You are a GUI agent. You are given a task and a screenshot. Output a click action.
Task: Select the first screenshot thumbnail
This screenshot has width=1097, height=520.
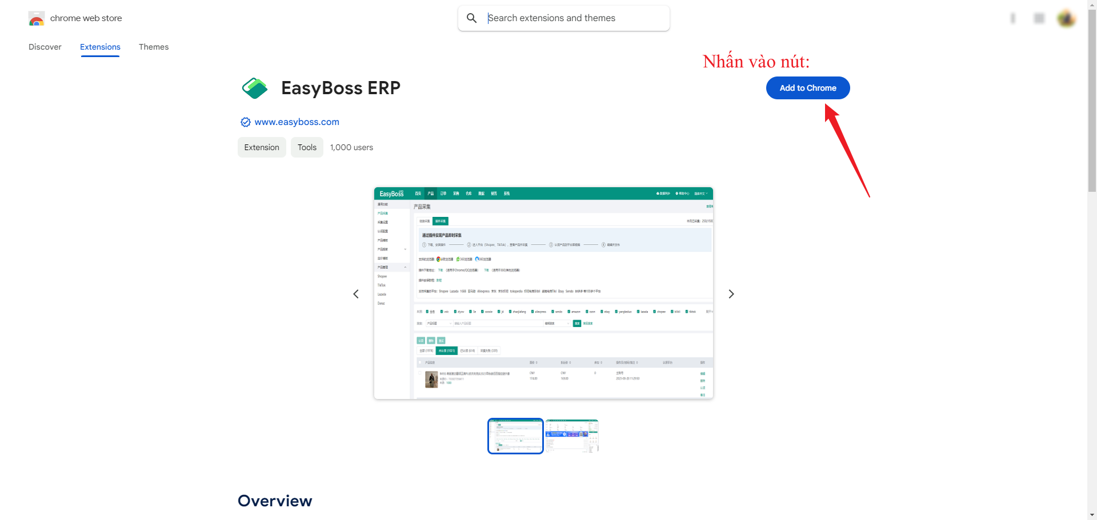(515, 436)
